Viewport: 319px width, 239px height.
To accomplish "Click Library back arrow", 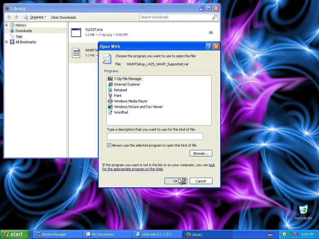I will (x=9, y=17).
